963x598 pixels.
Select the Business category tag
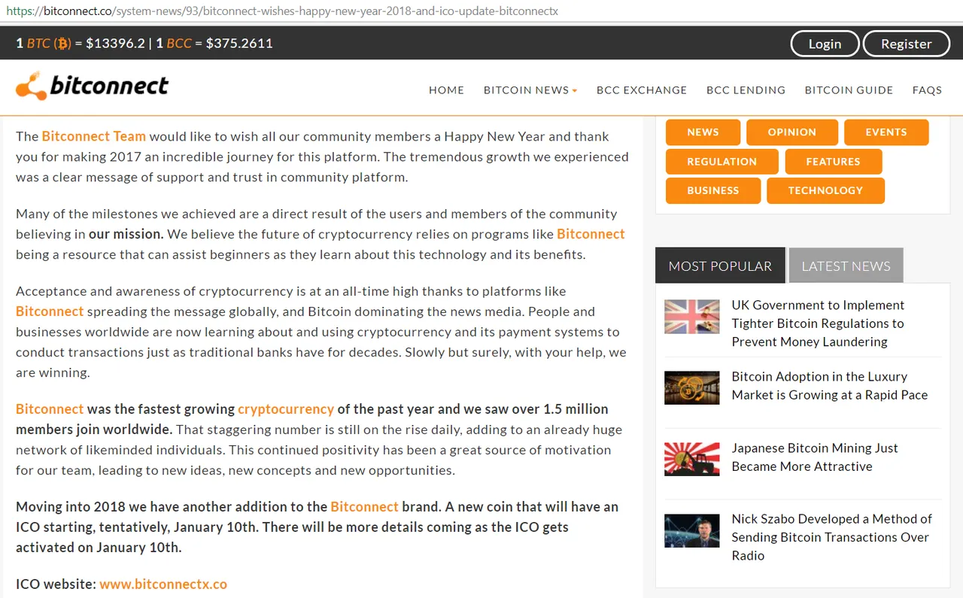click(x=712, y=191)
